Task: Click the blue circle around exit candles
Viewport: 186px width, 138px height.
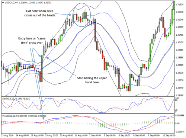Action: [81, 15]
